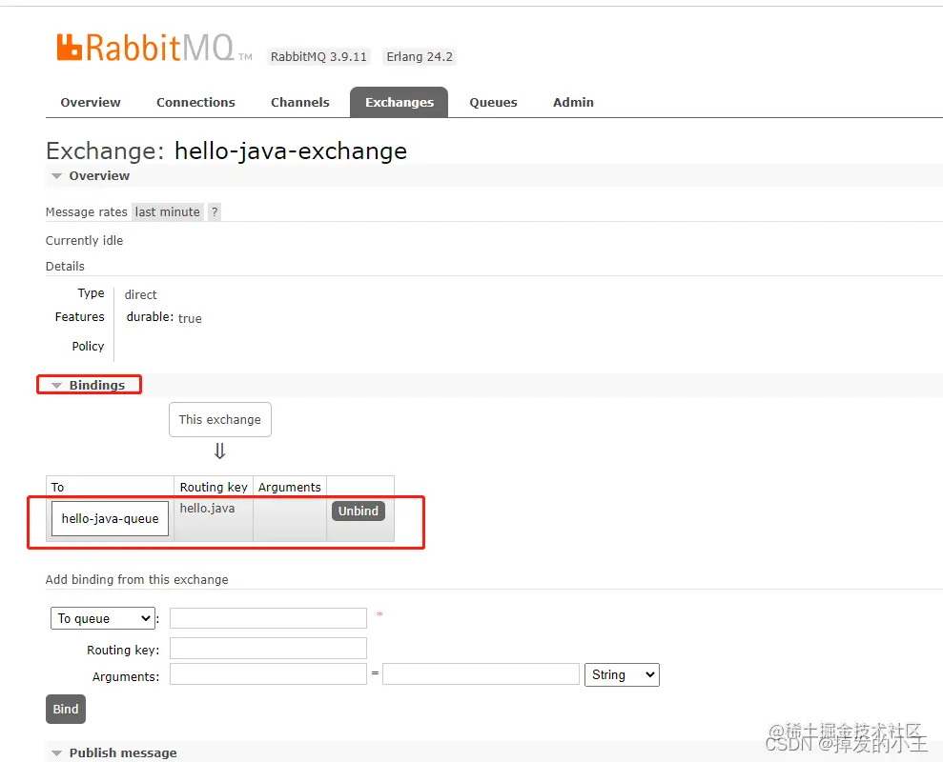Select the Exchanges tab

coord(400,102)
